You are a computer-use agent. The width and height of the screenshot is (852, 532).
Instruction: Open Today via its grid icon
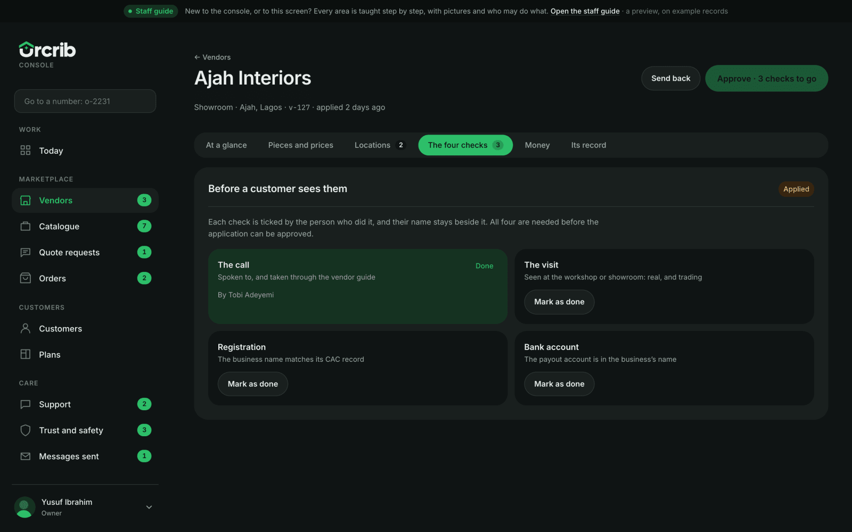(25, 151)
